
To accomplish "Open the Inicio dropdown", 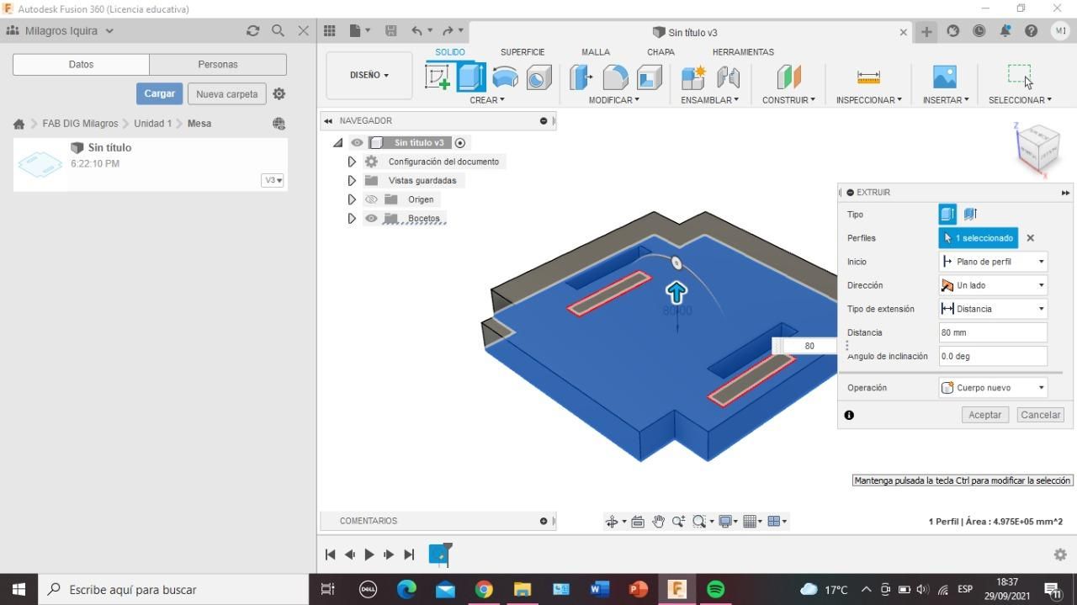I will [x=993, y=262].
